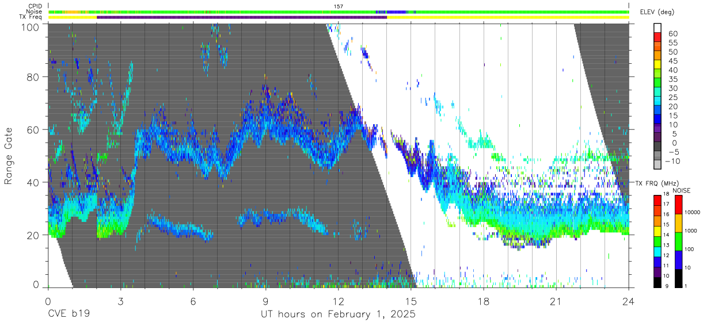
Task: Click Range Gate tick label 80
Action: pyautogui.click(x=34, y=77)
